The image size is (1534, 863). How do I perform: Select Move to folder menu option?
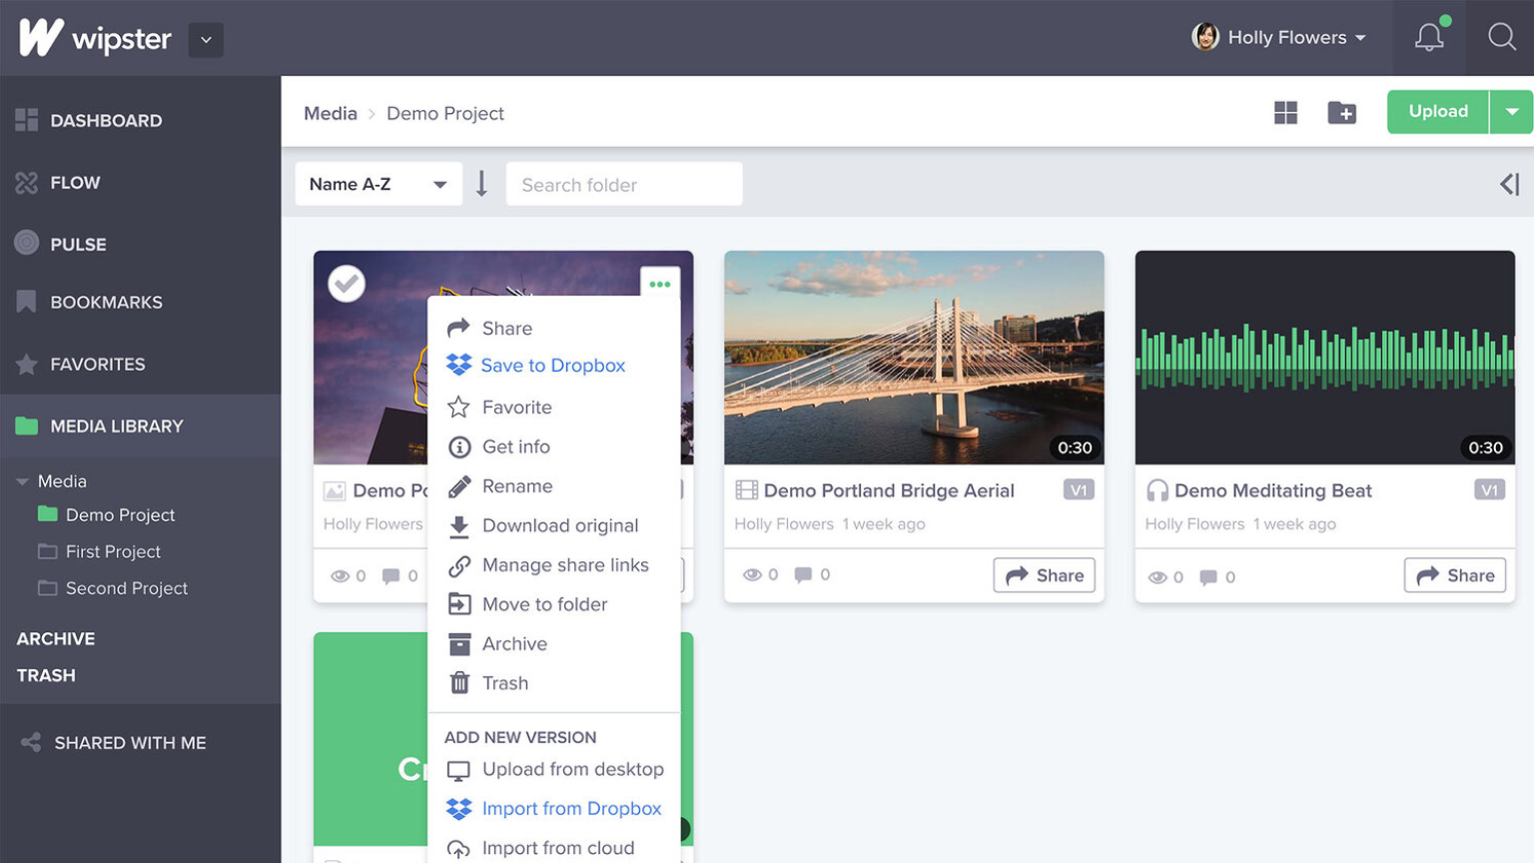[x=544, y=604]
